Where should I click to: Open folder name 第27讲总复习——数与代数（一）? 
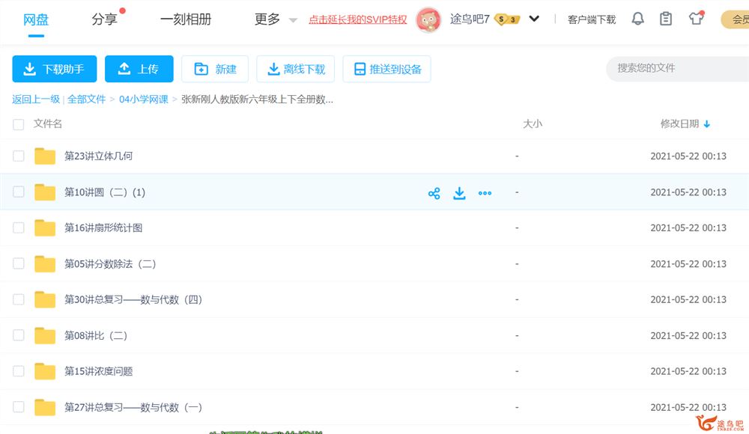(x=133, y=407)
